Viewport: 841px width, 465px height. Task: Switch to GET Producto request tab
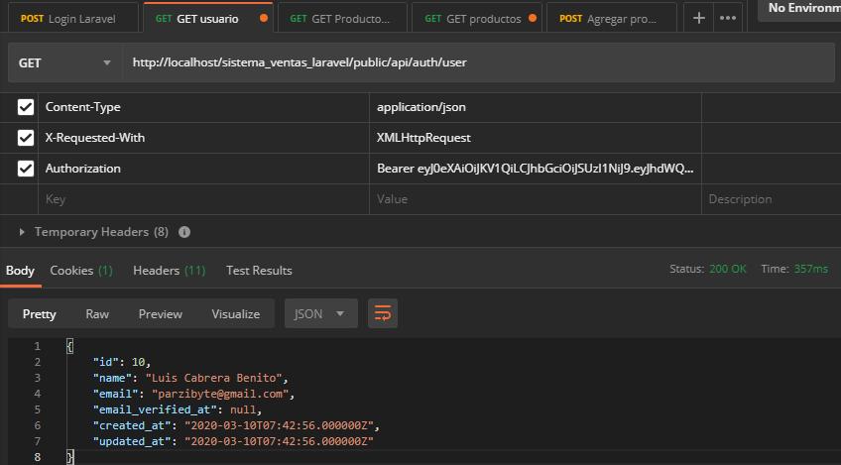click(342, 18)
